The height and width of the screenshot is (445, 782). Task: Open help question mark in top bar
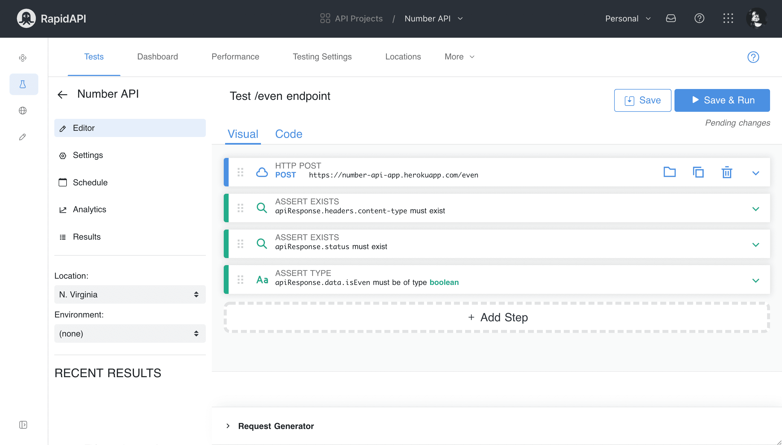click(x=699, y=18)
